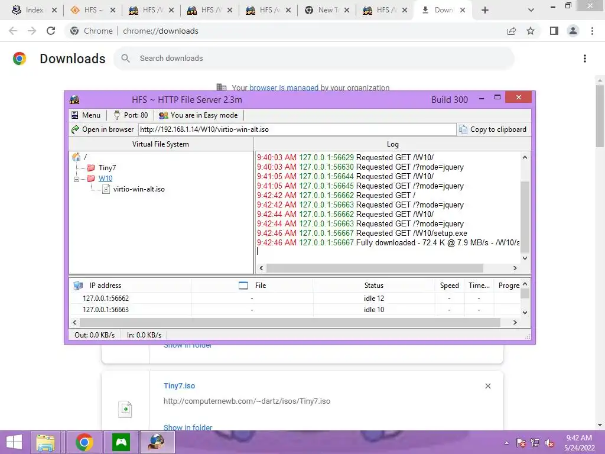Click the Port: 80 button

point(131,115)
